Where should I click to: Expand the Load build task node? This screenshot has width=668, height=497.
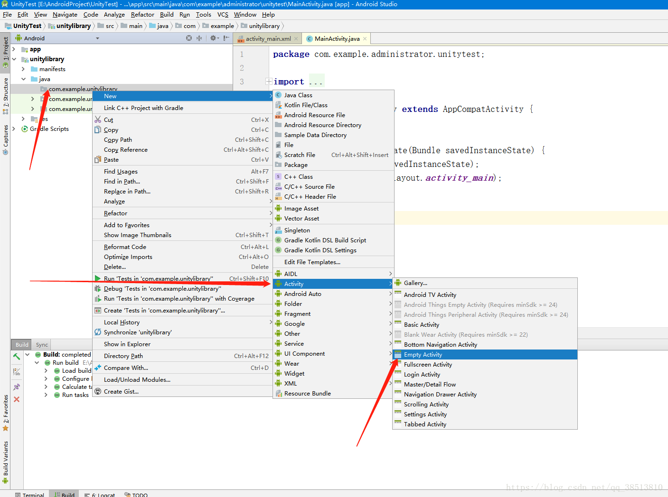coord(46,371)
